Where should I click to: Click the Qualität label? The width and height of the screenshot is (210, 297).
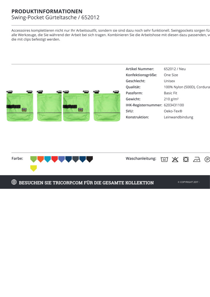tap(133, 87)
